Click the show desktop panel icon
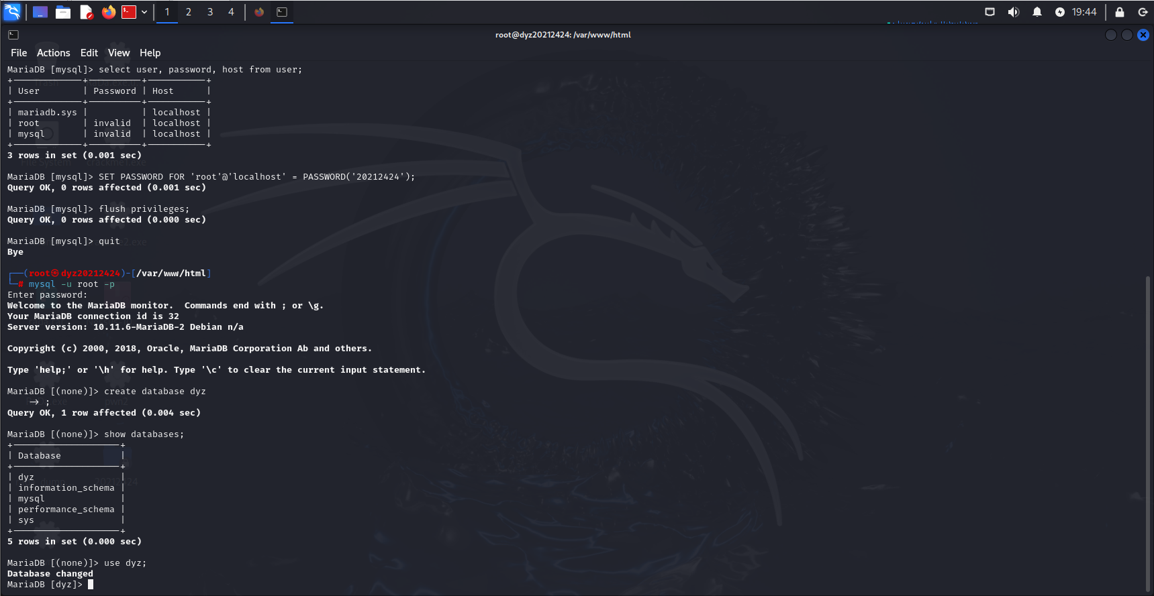 coord(40,12)
